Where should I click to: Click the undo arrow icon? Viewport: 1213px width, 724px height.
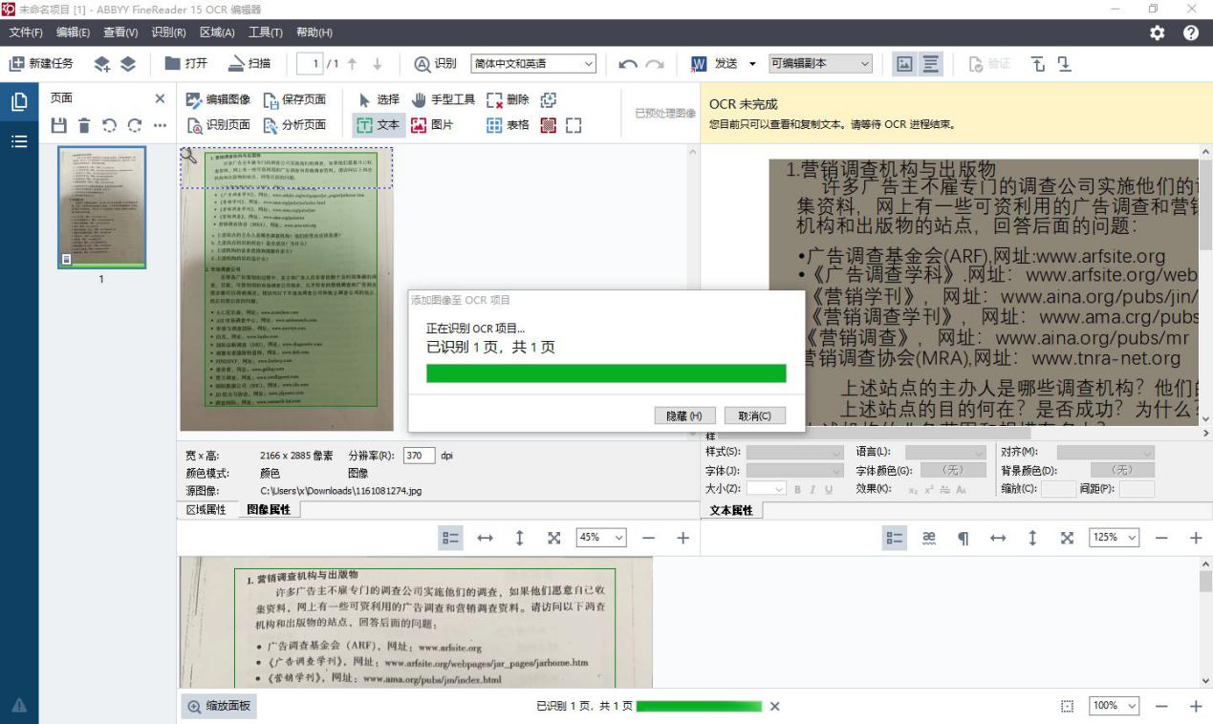[628, 64]
